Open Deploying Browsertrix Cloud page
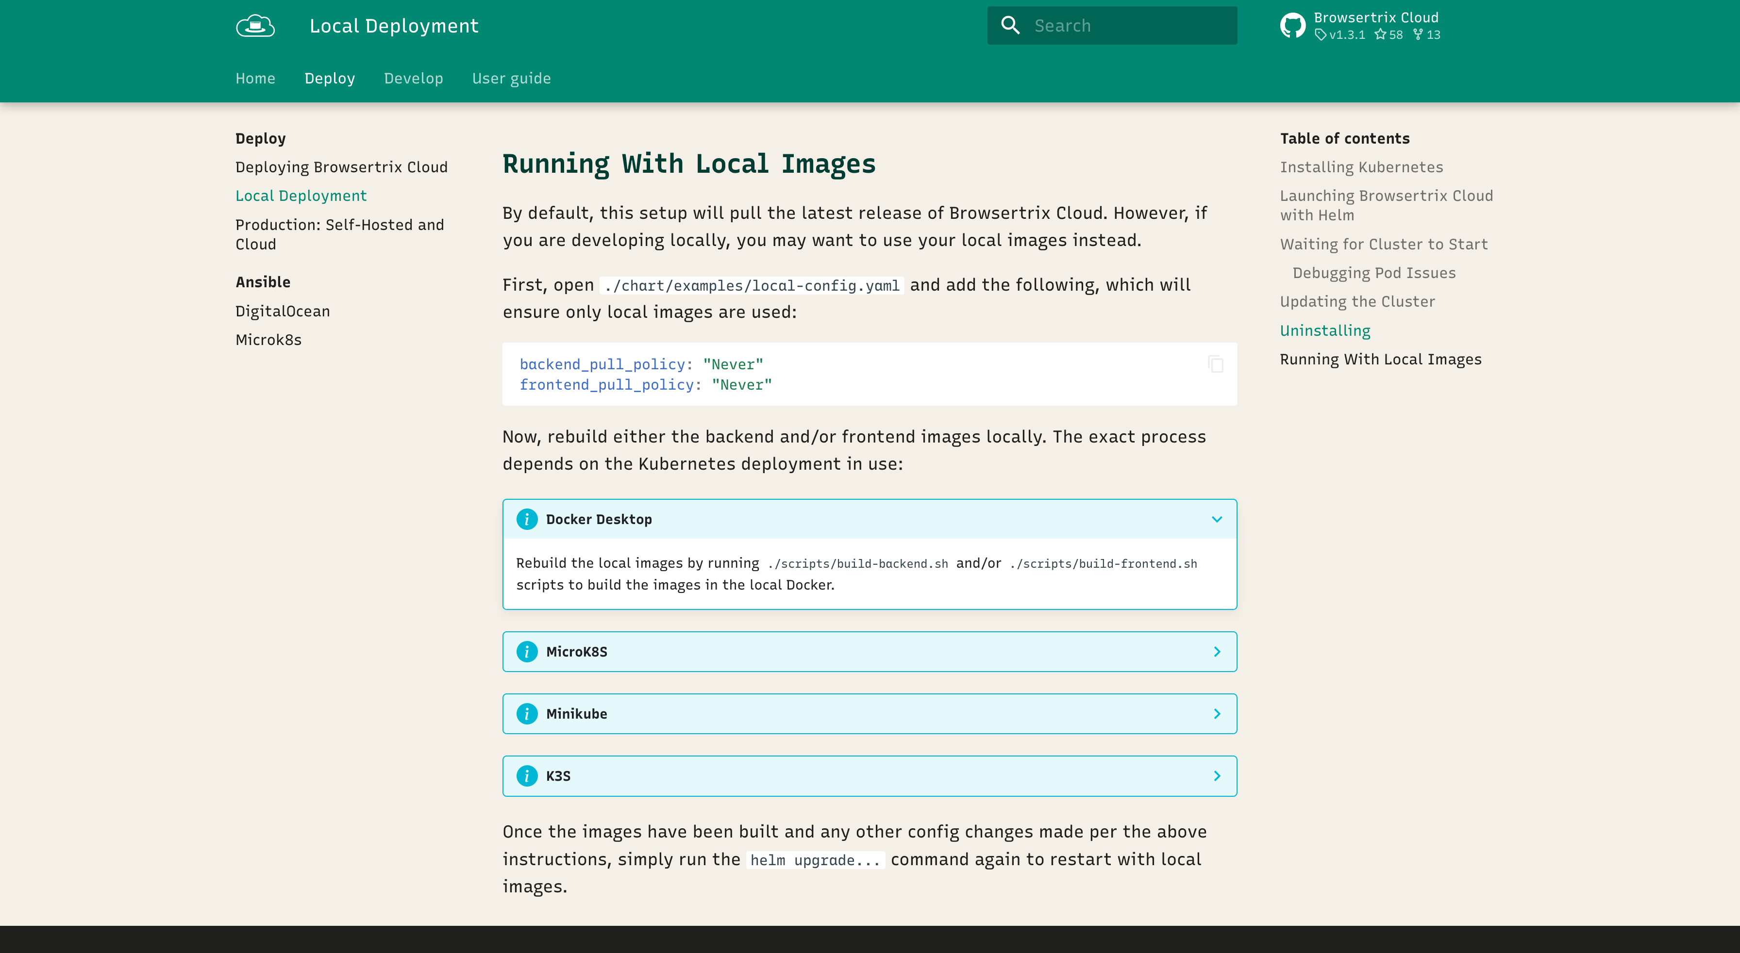Viewport: 1740px width, 953px height. [341, 167]
